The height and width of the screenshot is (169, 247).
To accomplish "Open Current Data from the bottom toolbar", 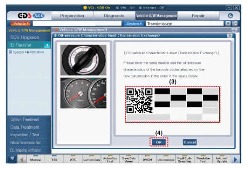I will tap(92, 159).
